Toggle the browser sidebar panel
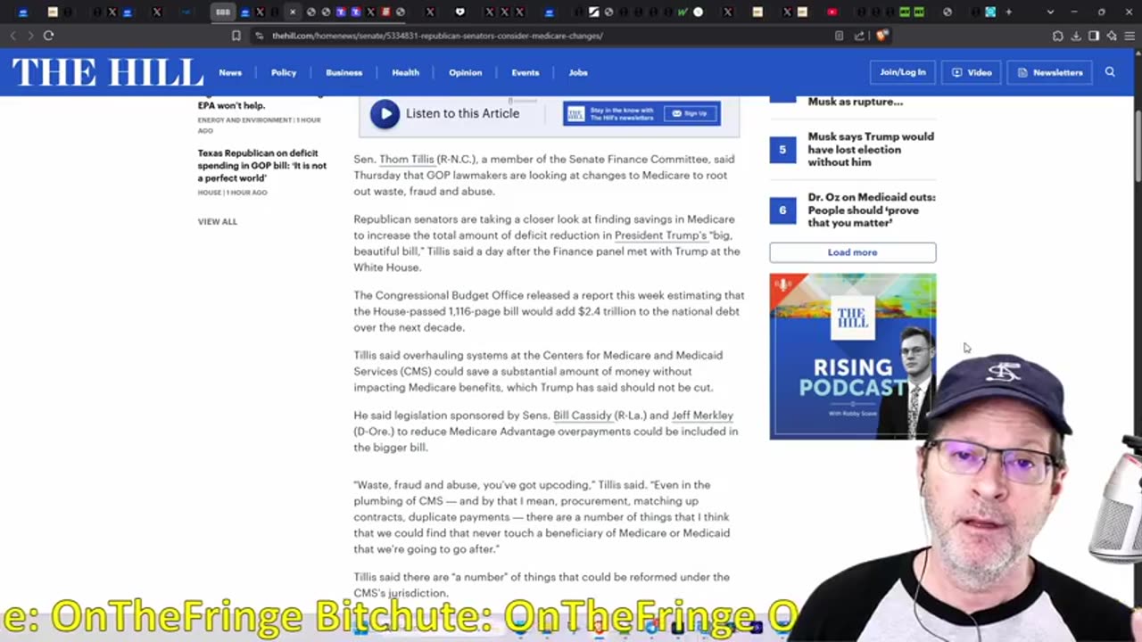The height and width of the screenshot is (642, 1142). (x=1094, y=36)
